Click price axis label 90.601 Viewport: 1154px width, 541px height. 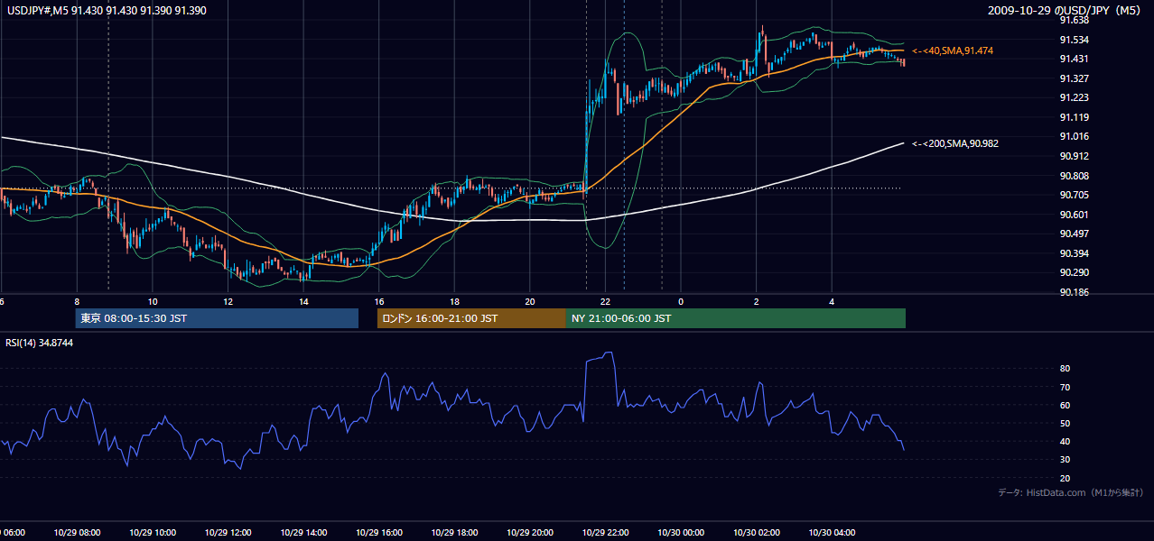[1074, 215]
